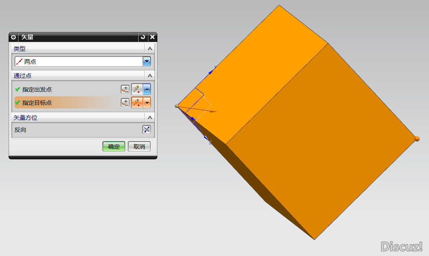This screenshot has height=256, width=429.
Task: Click the 反向 reverse direction icon
Action: 147,130
